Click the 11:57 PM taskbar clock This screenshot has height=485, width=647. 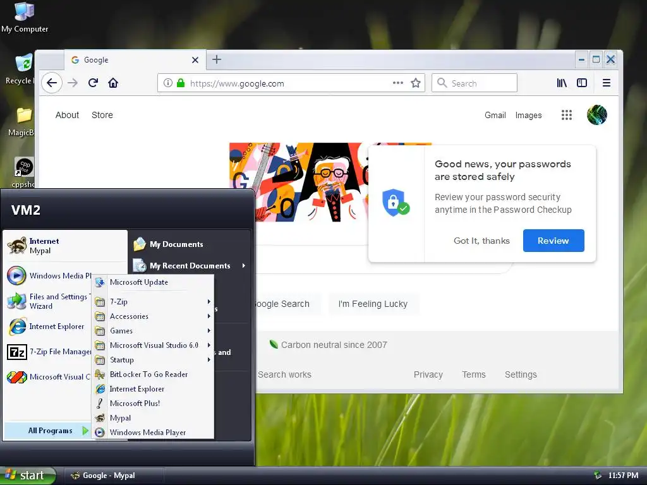[623, 476]
